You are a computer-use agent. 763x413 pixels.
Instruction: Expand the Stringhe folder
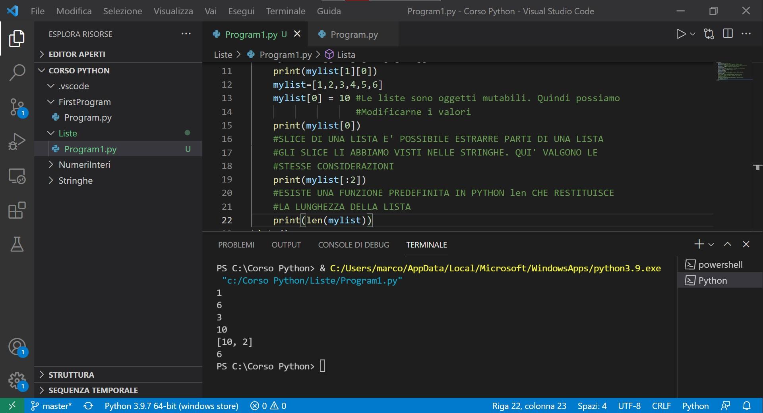[x=118, y=181]
